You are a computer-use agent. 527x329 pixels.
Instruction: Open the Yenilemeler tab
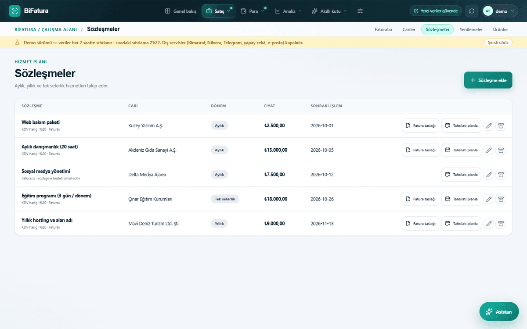tap(471, 29)
